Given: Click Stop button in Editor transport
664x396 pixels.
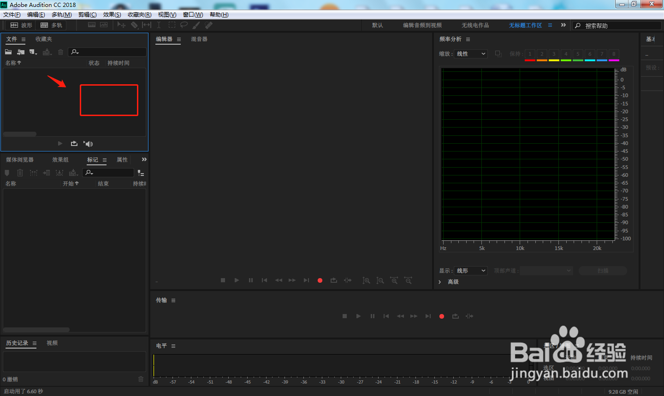Looking at the screenshot, I should [223, 280].
